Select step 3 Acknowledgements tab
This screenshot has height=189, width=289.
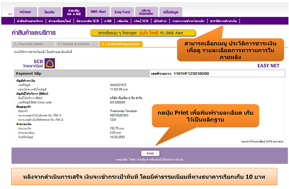(x=121, y=44)
